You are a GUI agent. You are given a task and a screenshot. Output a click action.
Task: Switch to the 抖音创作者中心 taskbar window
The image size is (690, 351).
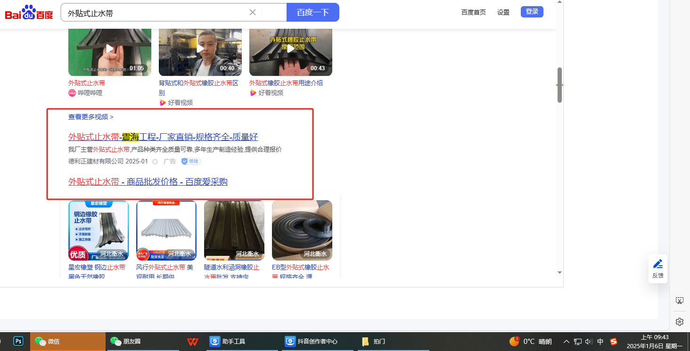pos(318,341)
